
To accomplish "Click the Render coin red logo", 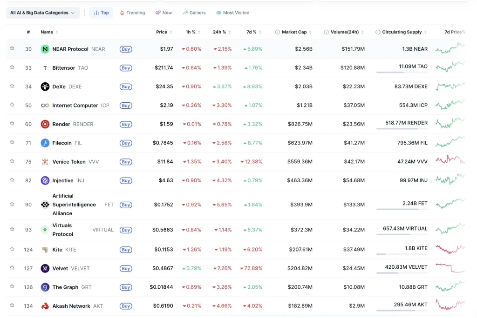I will 45,124.
